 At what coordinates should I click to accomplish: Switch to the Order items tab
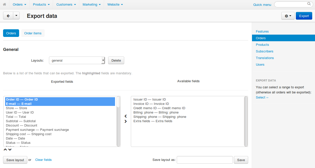coord(33,33)
